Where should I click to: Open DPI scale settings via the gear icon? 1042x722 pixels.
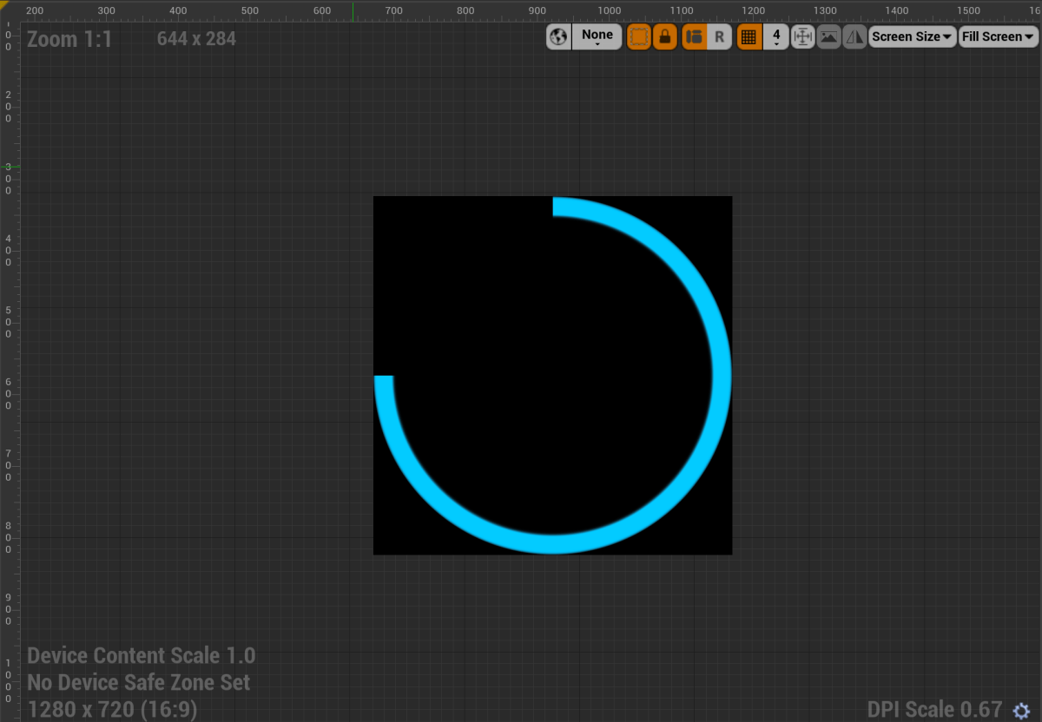(1021, 710)
